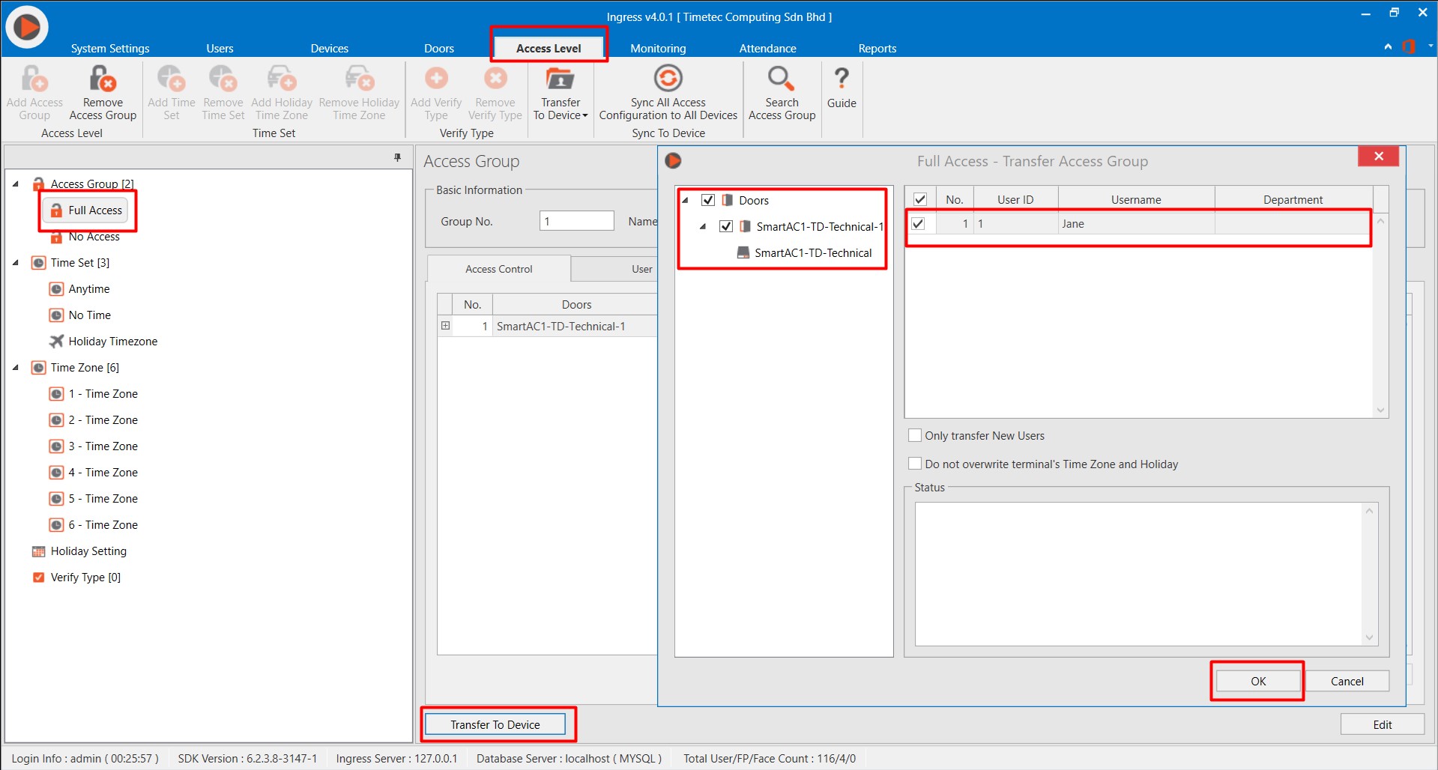Open the Guide question mark icon
This screenshot has width=1438, height=770.
(x=842, y=78)
